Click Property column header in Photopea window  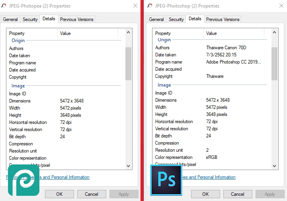pos(32,33)
